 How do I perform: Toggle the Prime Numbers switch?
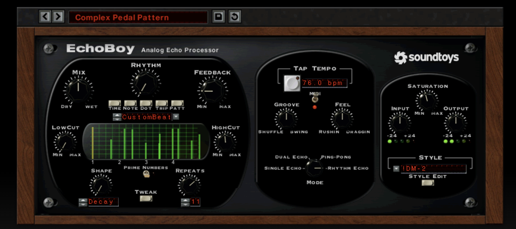tap(146, 174)
